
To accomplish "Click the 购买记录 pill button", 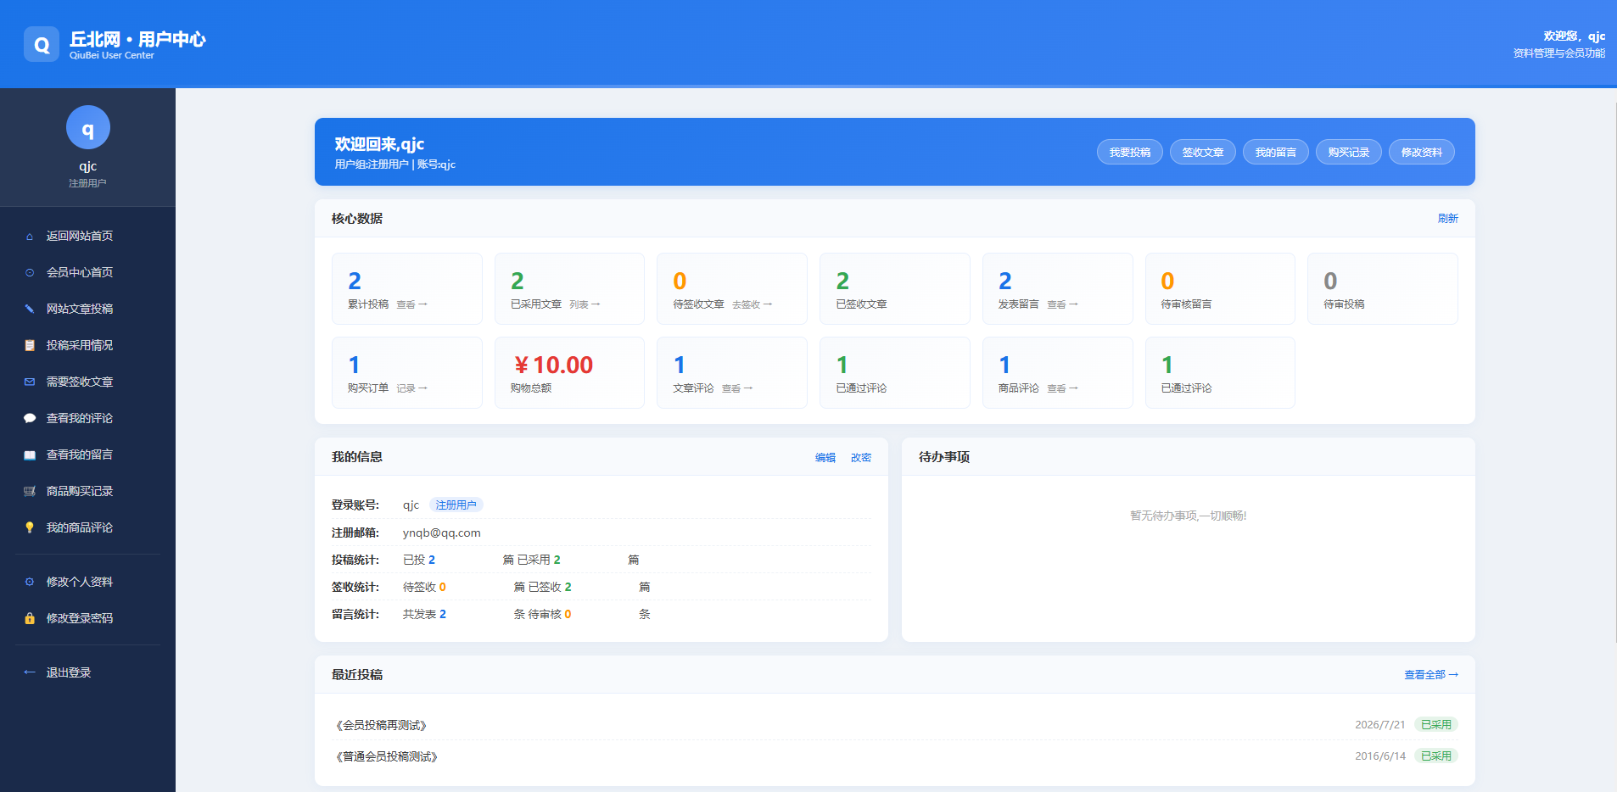I will [x=1349, y=152].
